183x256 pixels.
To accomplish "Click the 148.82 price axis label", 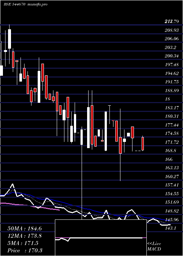I will [172, 211].
